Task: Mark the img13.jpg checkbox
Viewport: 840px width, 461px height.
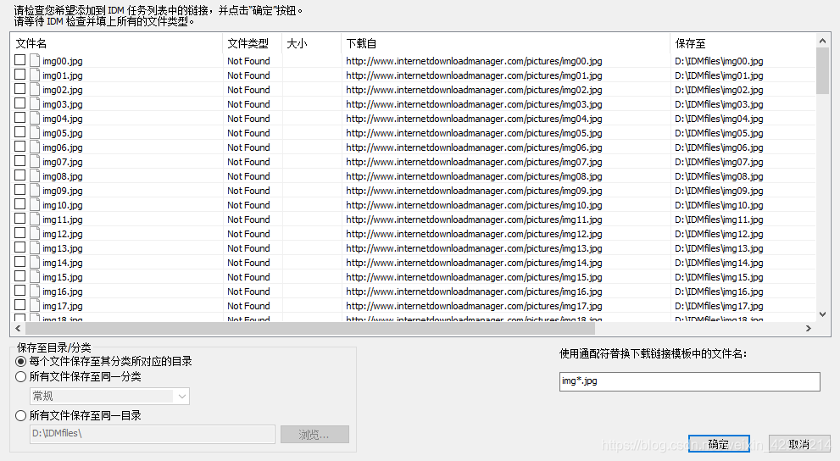Action: pos(19,247)
